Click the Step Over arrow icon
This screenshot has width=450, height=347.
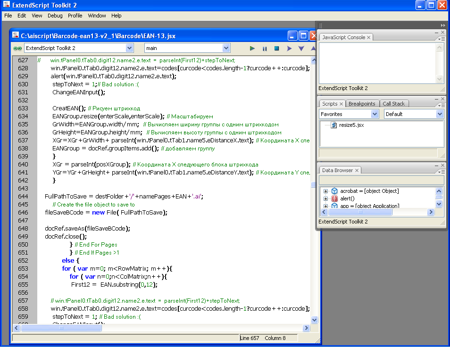point(289,49)
